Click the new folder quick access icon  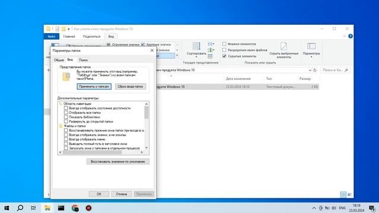pos(63,29)
